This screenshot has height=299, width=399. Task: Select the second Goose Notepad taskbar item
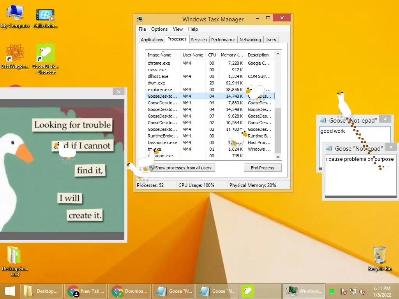tap(217, 291)
